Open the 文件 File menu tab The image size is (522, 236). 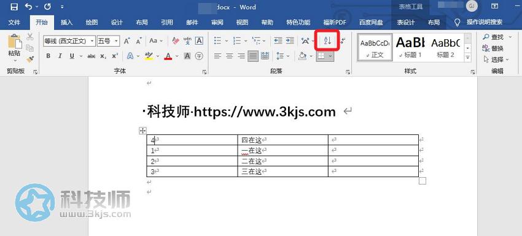[x=14, y=23]
